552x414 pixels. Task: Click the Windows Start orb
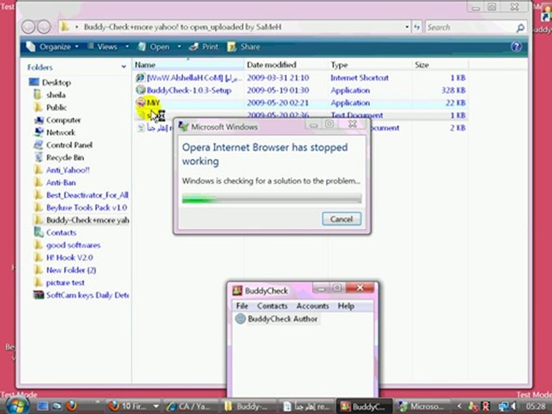tap(17, 405)
